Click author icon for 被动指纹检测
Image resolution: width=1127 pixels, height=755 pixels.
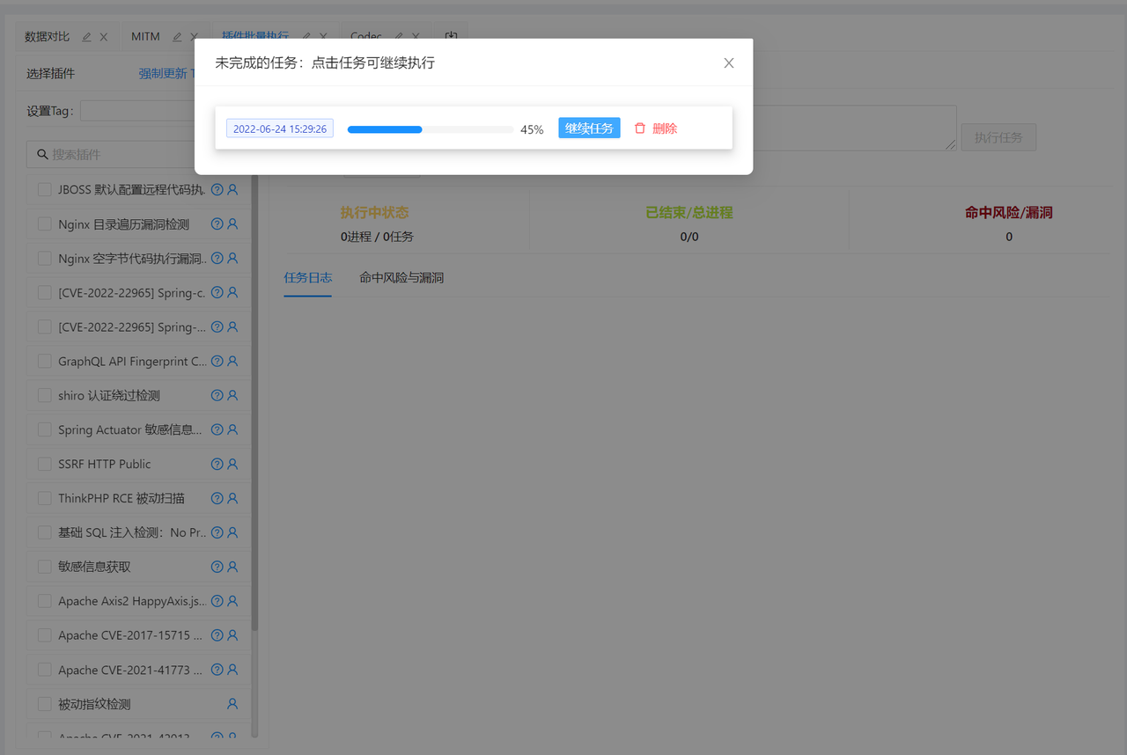[x=232, y=704]
